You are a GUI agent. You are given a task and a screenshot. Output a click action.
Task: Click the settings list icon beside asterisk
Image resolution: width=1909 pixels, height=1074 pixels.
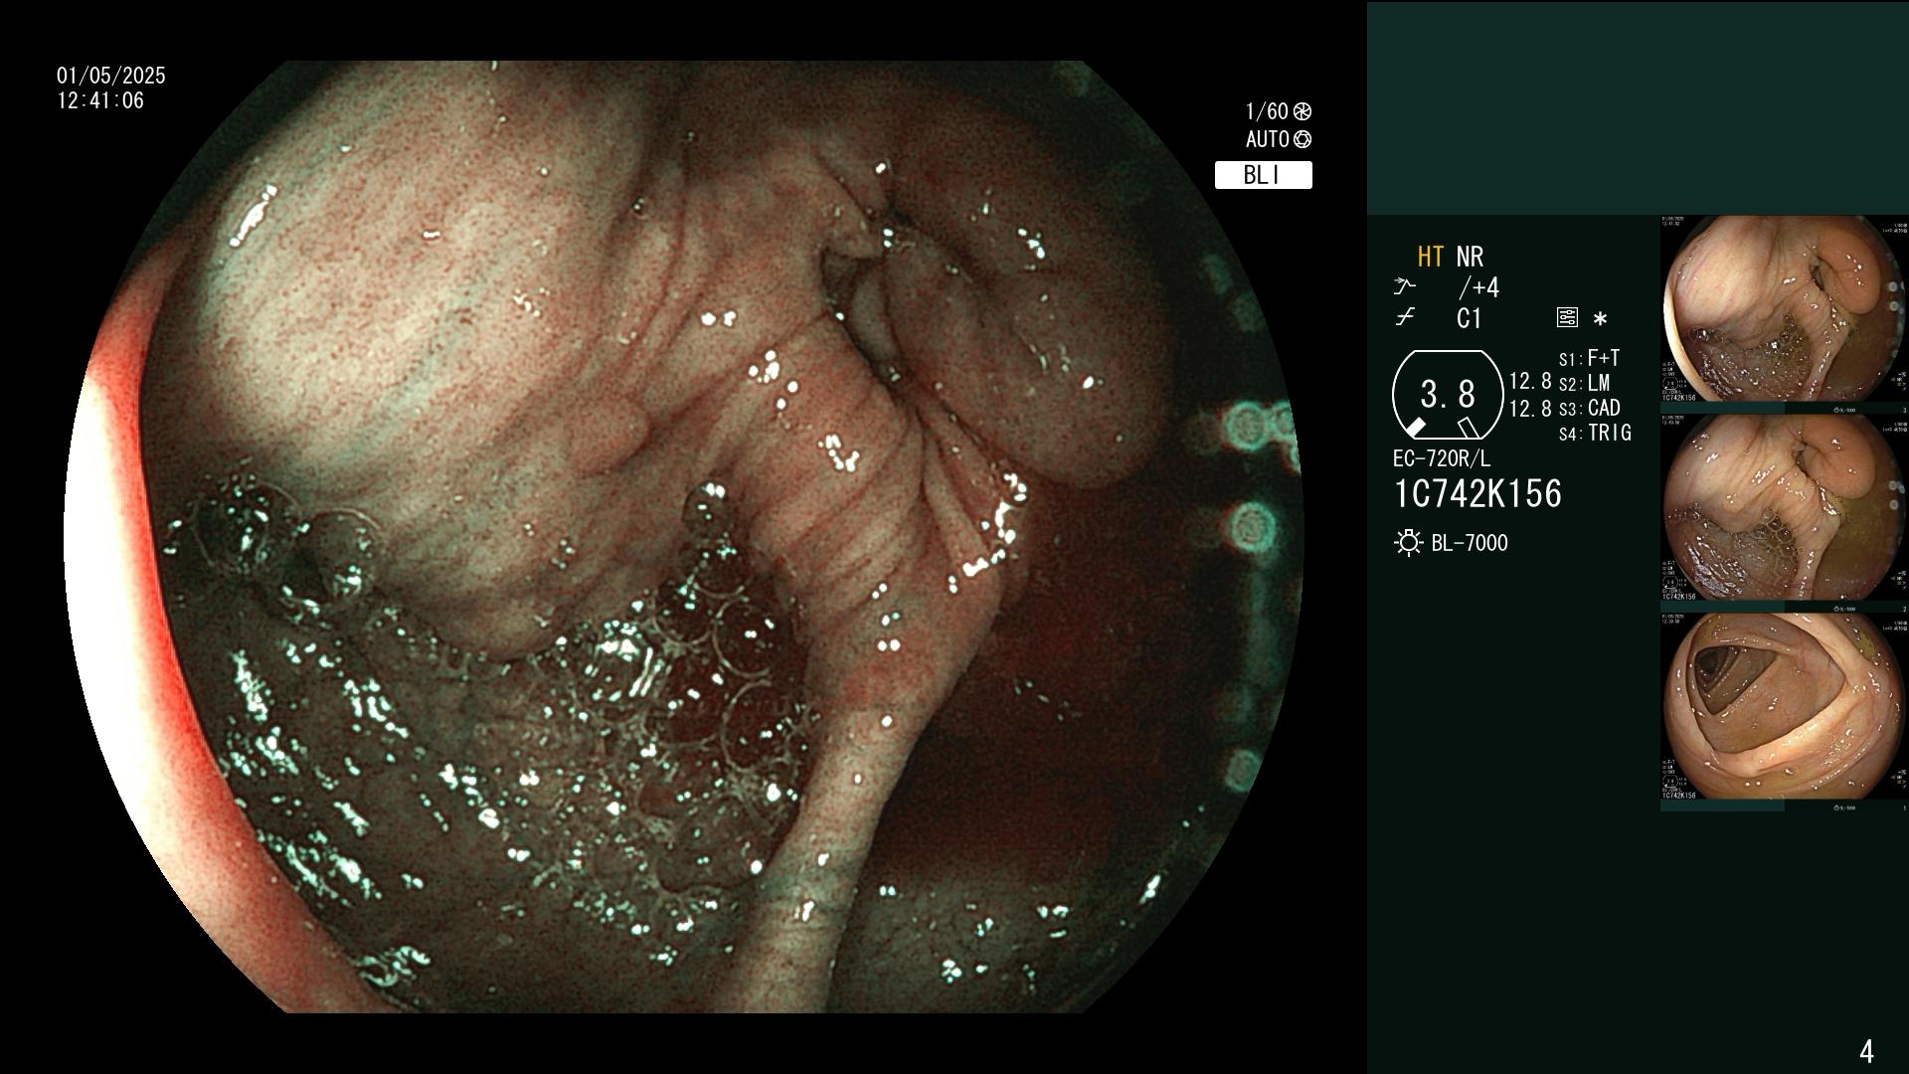point(1567,318)
